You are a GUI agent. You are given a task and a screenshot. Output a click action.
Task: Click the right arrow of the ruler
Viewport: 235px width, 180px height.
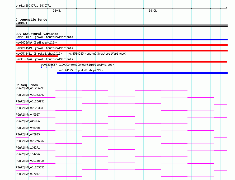click(x=227, y=8)
